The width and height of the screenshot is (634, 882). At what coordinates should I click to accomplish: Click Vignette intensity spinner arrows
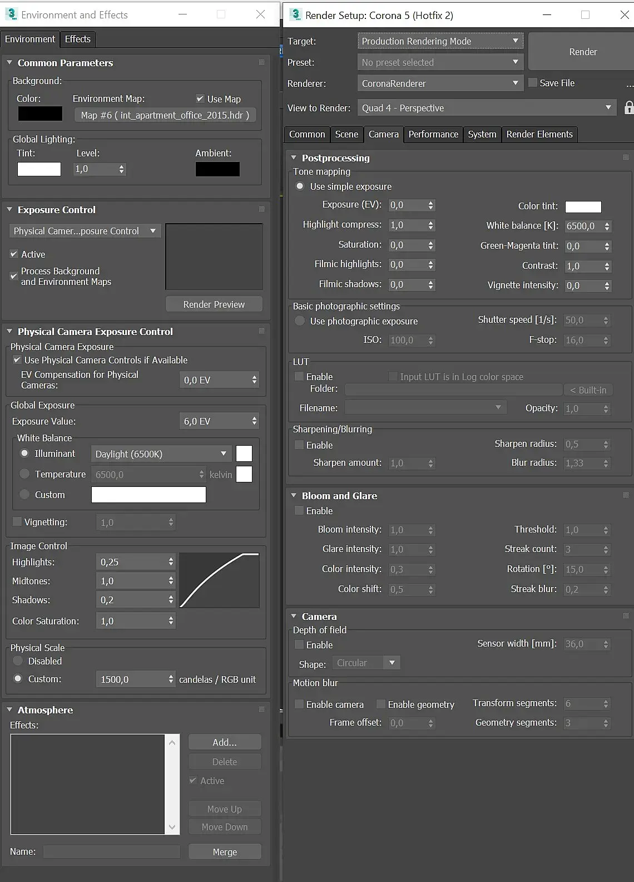(x=607, y=286)
